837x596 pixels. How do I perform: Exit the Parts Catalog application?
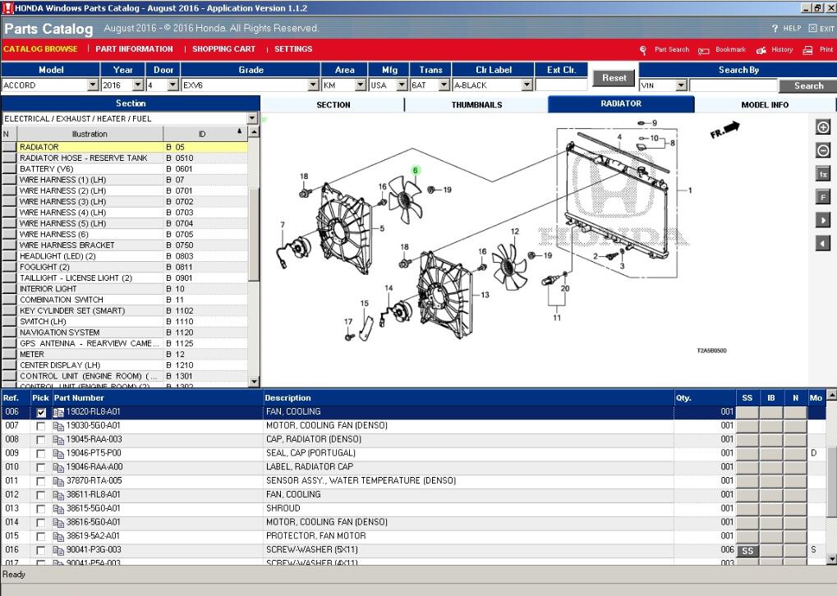[x=821, y=28]
